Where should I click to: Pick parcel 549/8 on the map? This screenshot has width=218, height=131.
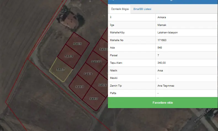(80, 87)
